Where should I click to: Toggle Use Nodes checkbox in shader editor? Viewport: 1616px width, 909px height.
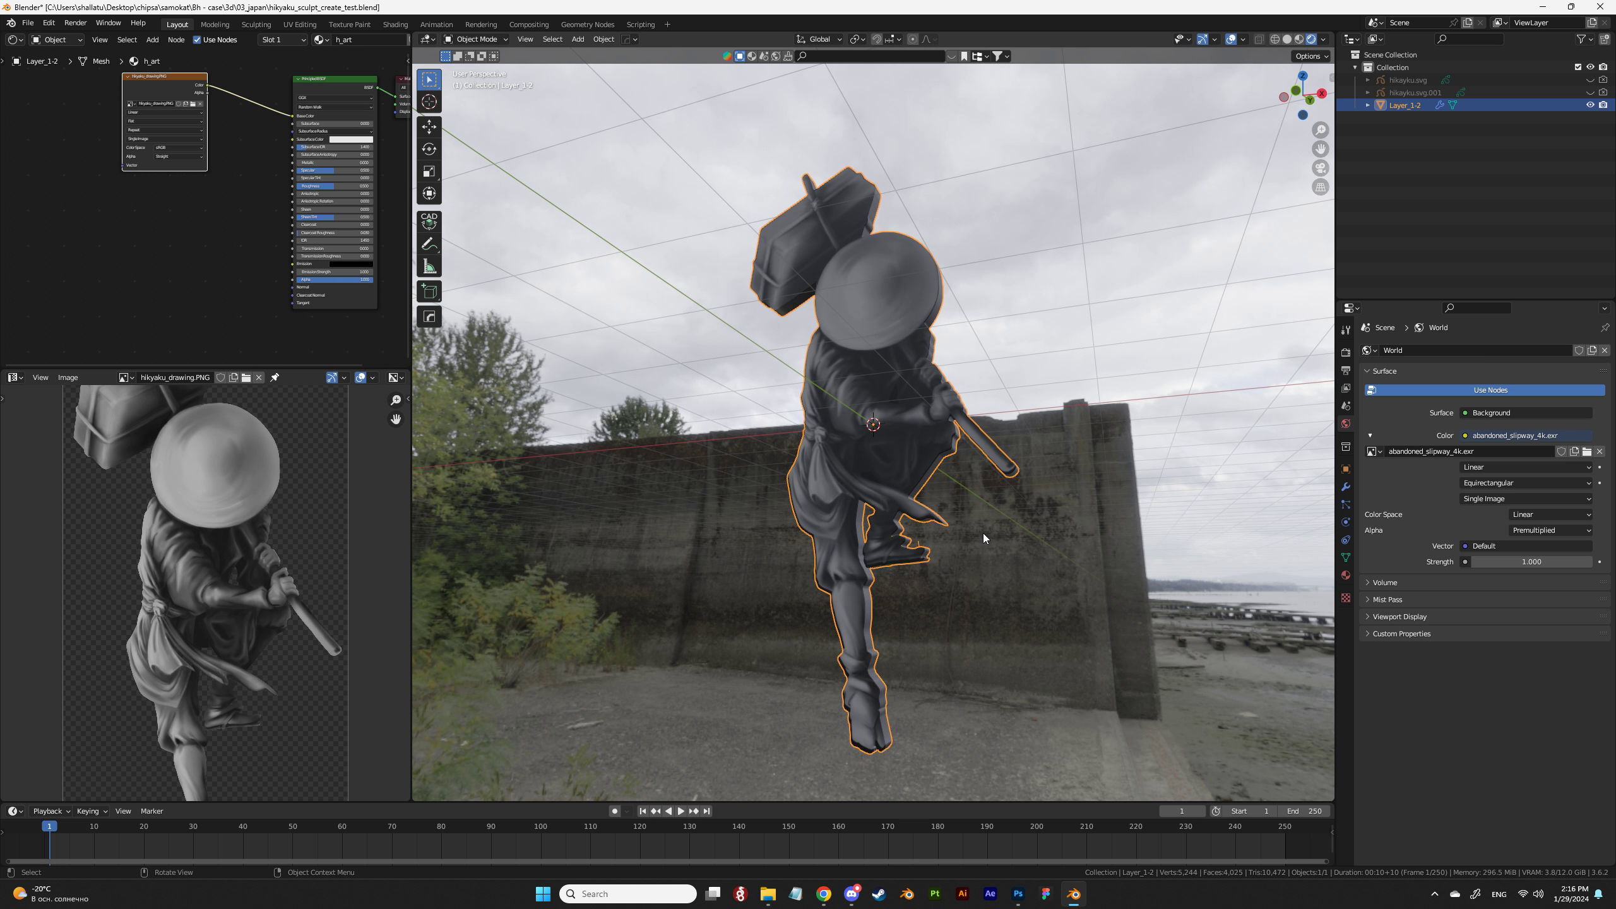197,40
